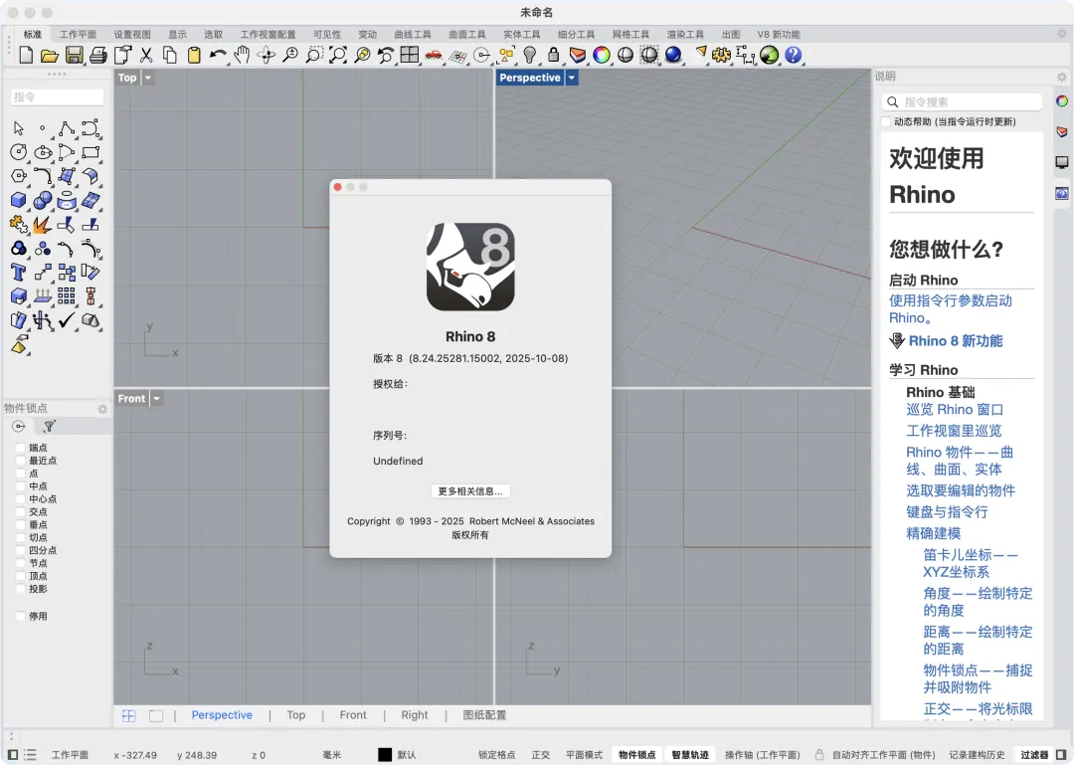
Task: Toggle the 动态帮助 checkbox in help panel
Action: pyautogui.click(x=886, y=121)
